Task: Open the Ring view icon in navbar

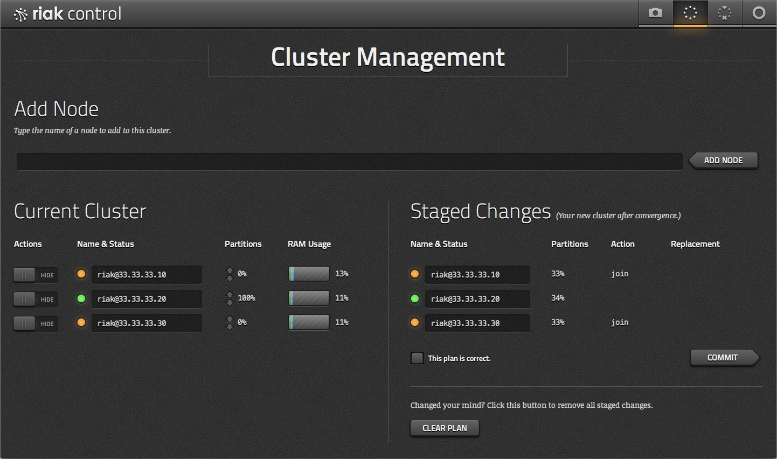Action: tap(725, 13)
